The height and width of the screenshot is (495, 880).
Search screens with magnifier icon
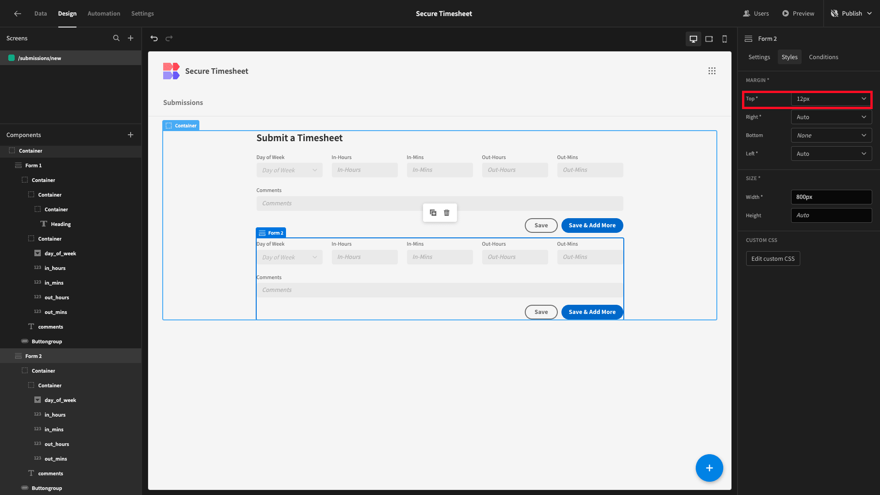[x=116, y=38]
